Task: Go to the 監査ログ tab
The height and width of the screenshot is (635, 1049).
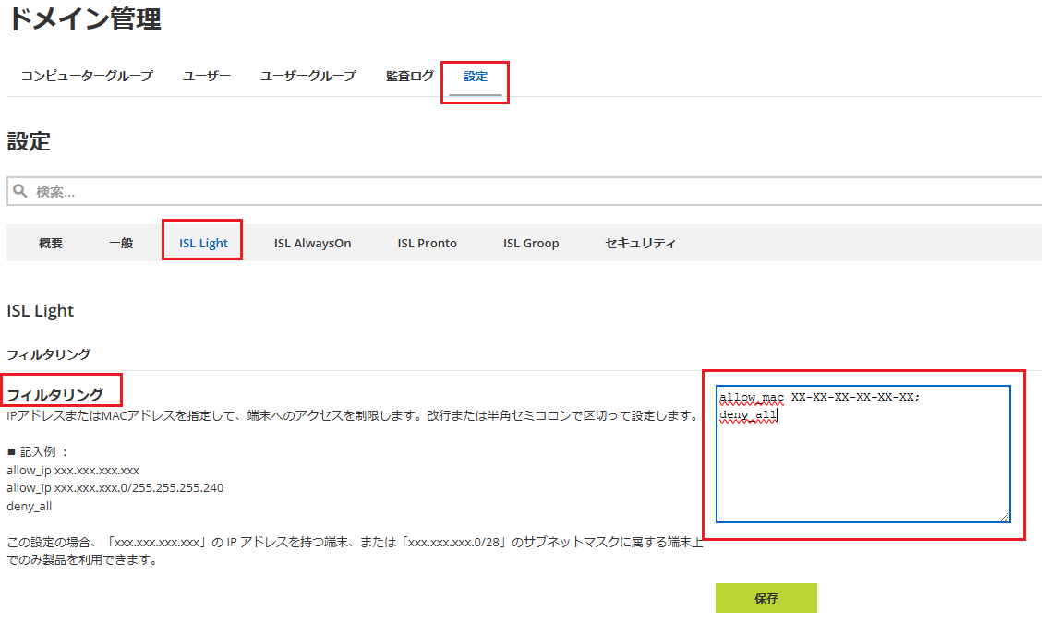Action: [409, 77]
